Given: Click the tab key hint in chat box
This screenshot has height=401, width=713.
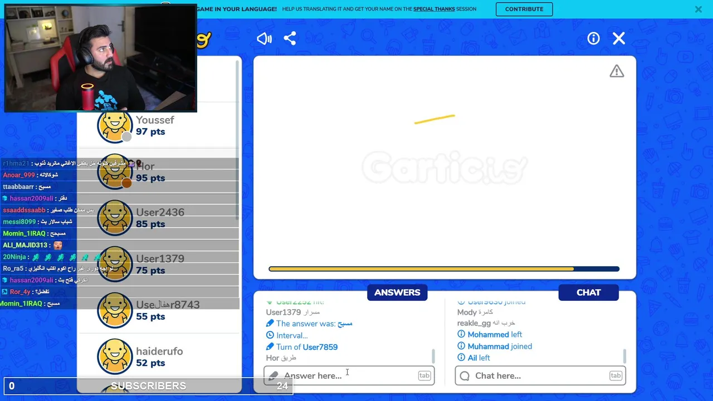Looking at the screenshot, I should (x=616, y=375).
